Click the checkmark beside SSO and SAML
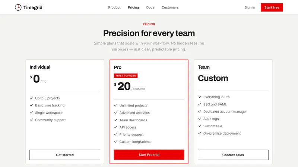 click(x=200, y=104)
